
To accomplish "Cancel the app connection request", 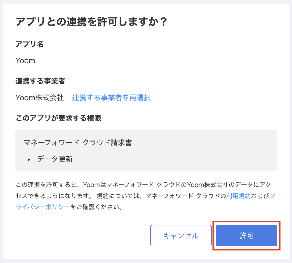I will (181, 236).
